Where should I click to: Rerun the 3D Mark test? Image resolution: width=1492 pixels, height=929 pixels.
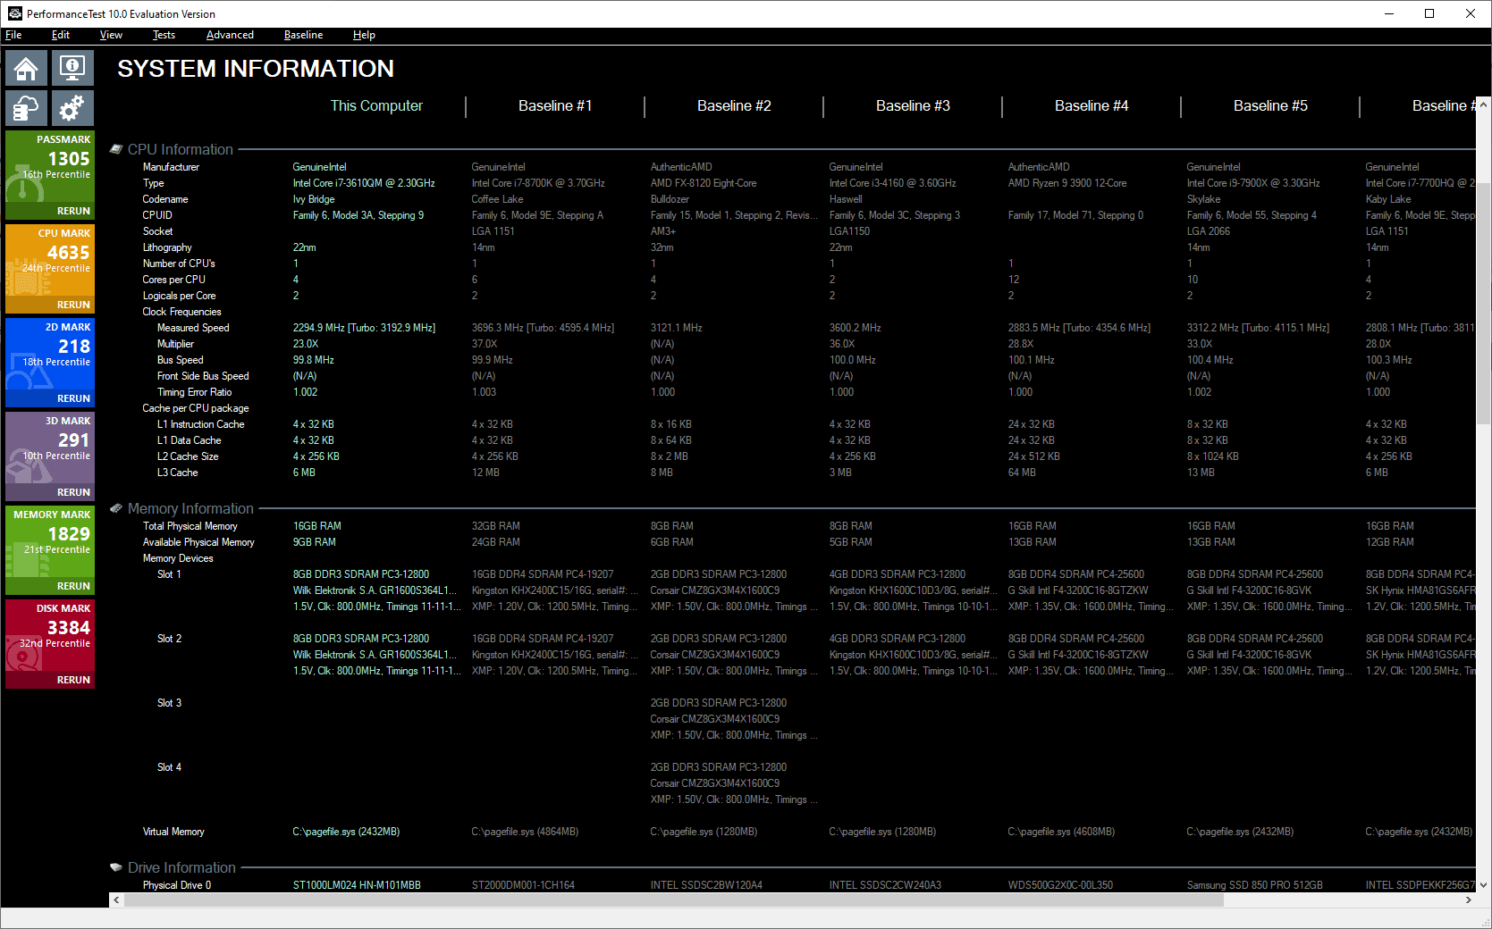click(x=73, y=492)
